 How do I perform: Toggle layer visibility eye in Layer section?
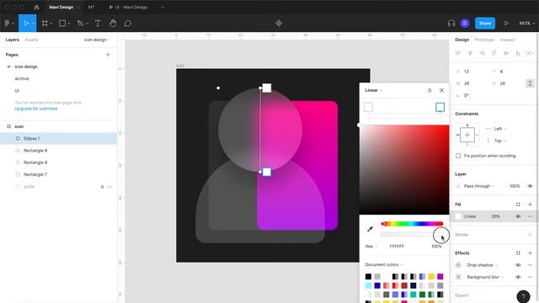point(530,186)
